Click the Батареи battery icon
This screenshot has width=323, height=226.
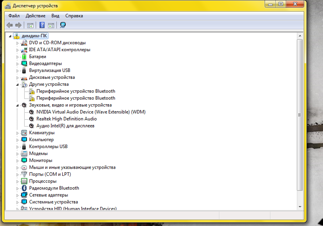pos(24,57)
